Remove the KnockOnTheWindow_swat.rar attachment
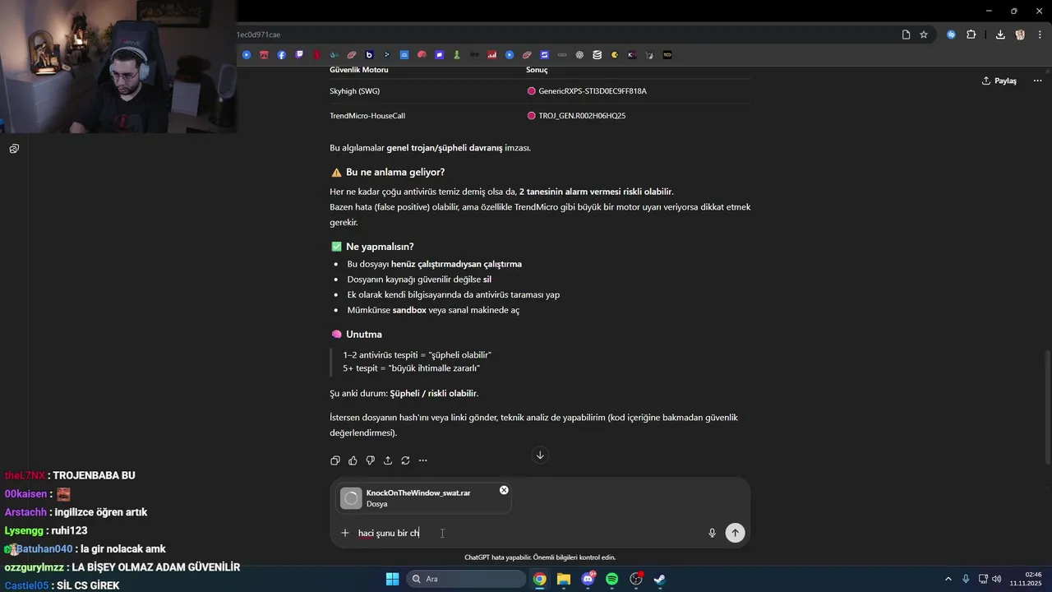This screenshot has height=592, width=1052. pos(504,490)
